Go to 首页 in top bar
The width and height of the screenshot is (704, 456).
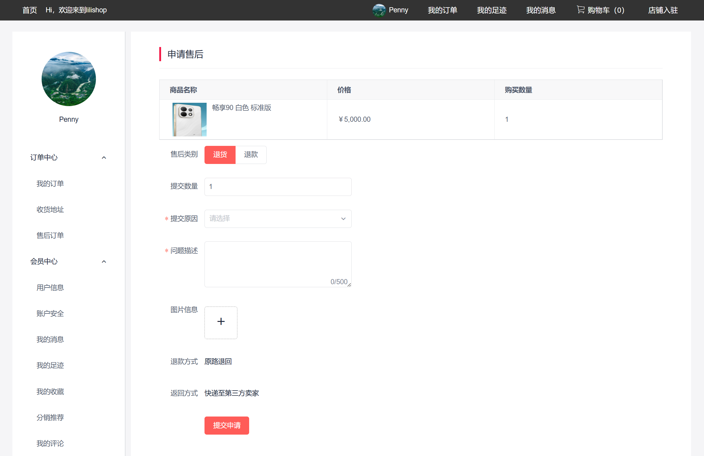[x=30, y=10]
